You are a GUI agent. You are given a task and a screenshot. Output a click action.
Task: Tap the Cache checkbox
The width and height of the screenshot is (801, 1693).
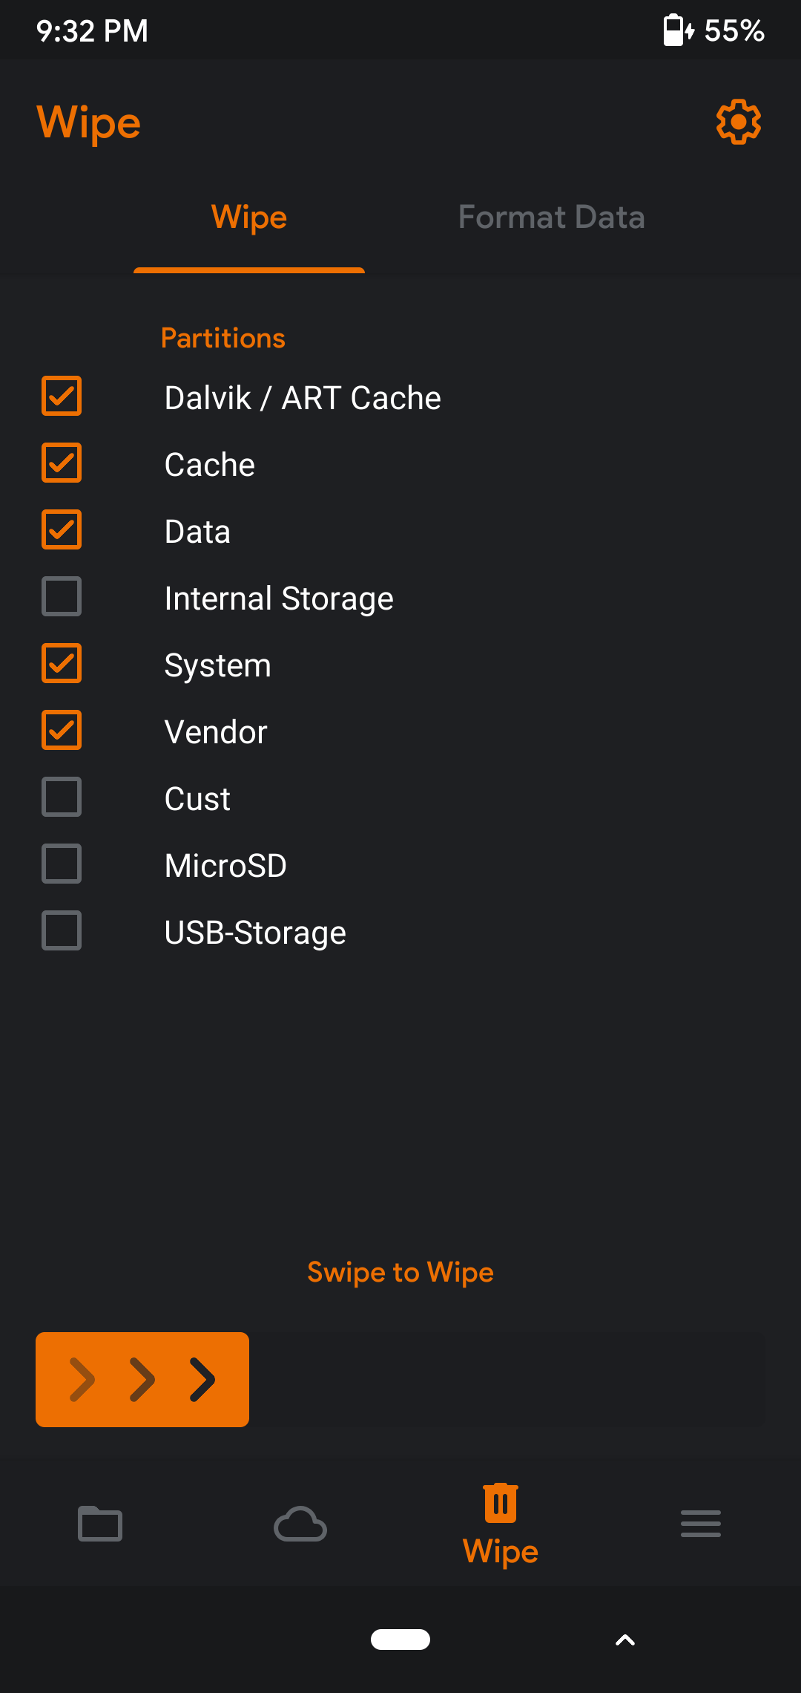pyautogui.click(x=62, y=463)
